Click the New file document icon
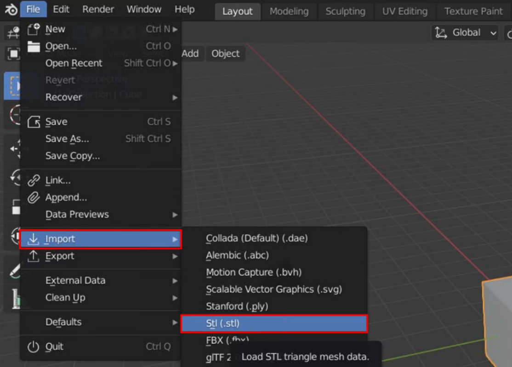The height and width of the screenshot is (367, 512). (33, 29)
